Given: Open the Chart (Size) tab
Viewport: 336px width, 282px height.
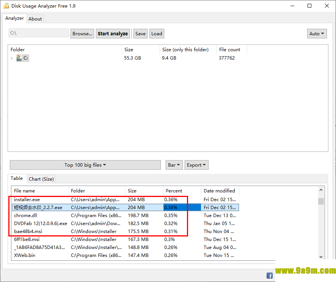Looking at the screenshot, I should (41, 179).
